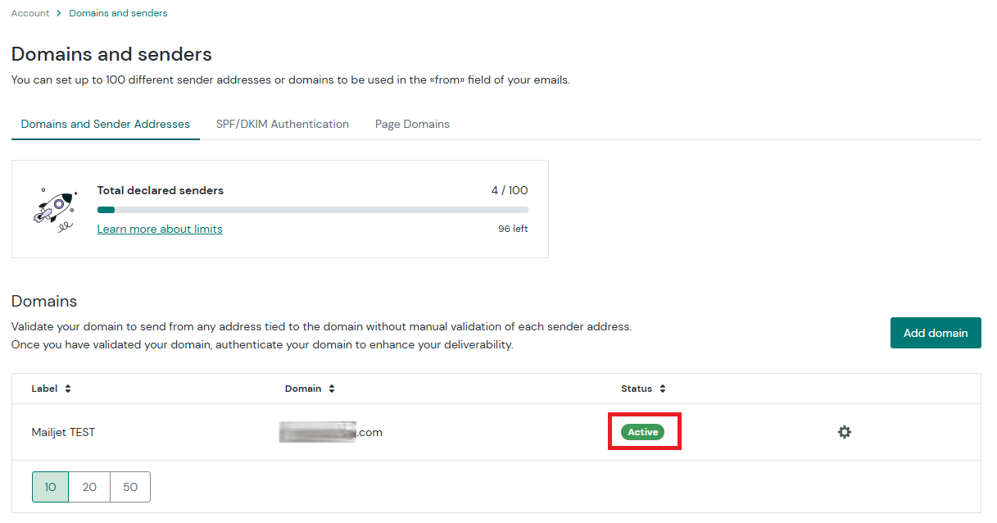Show 50 rows per page

tap(130, 487)
